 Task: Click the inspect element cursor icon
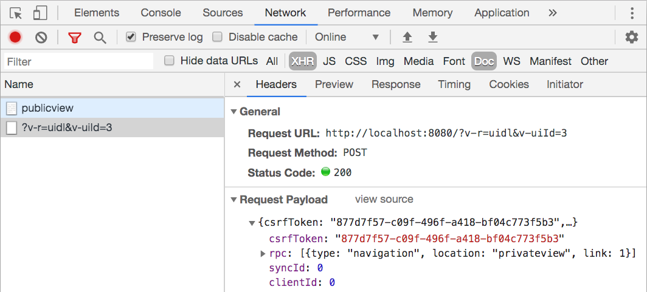16,13
